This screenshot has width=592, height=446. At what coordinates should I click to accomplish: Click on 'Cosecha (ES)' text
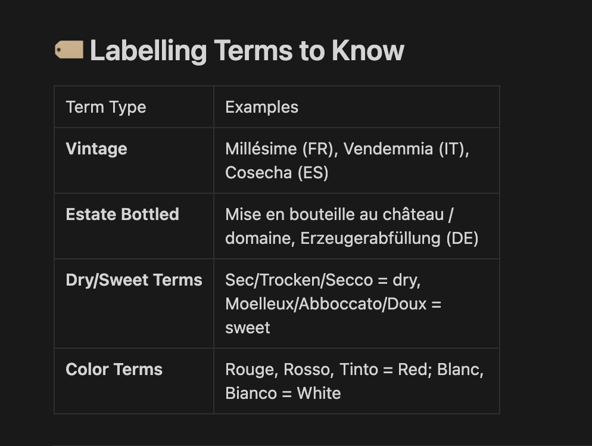click(x=277, y=173)
